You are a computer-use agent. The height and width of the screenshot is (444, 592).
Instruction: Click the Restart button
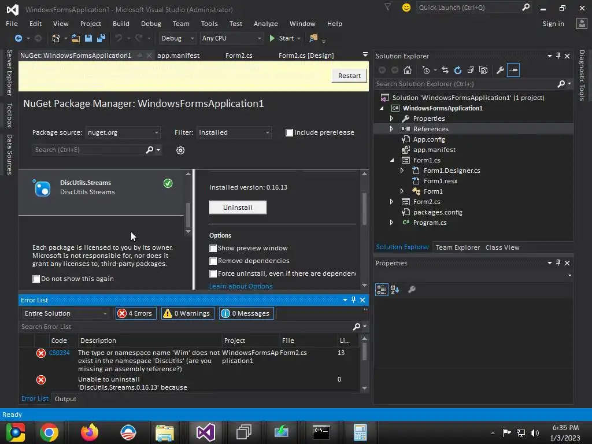[x=349, y=76]
